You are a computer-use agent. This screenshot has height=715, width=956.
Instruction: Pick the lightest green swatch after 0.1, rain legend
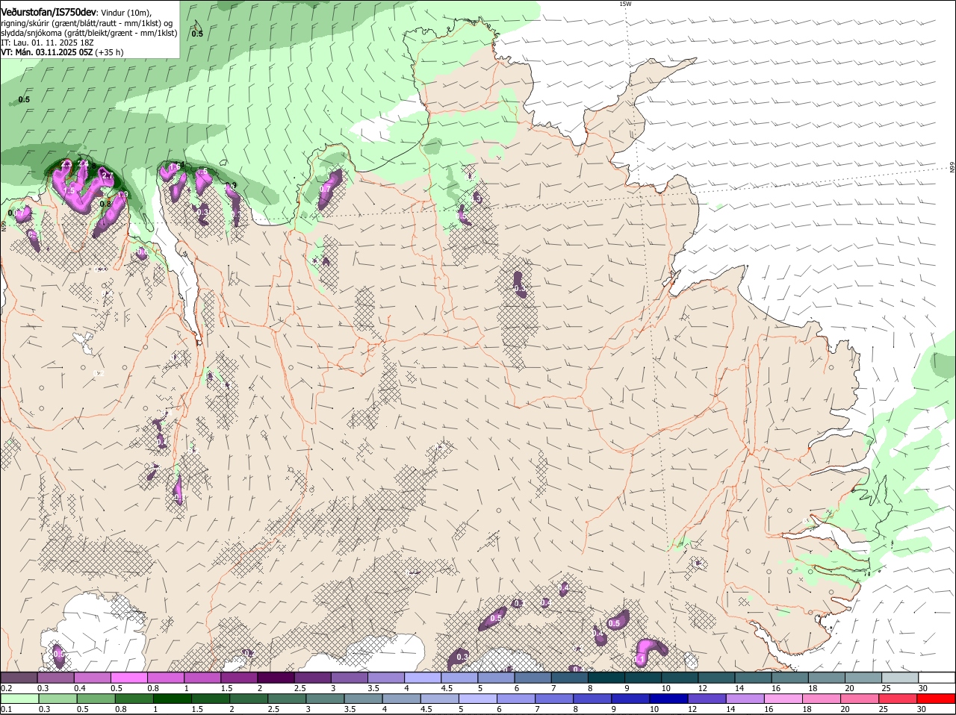click(20, 699)
